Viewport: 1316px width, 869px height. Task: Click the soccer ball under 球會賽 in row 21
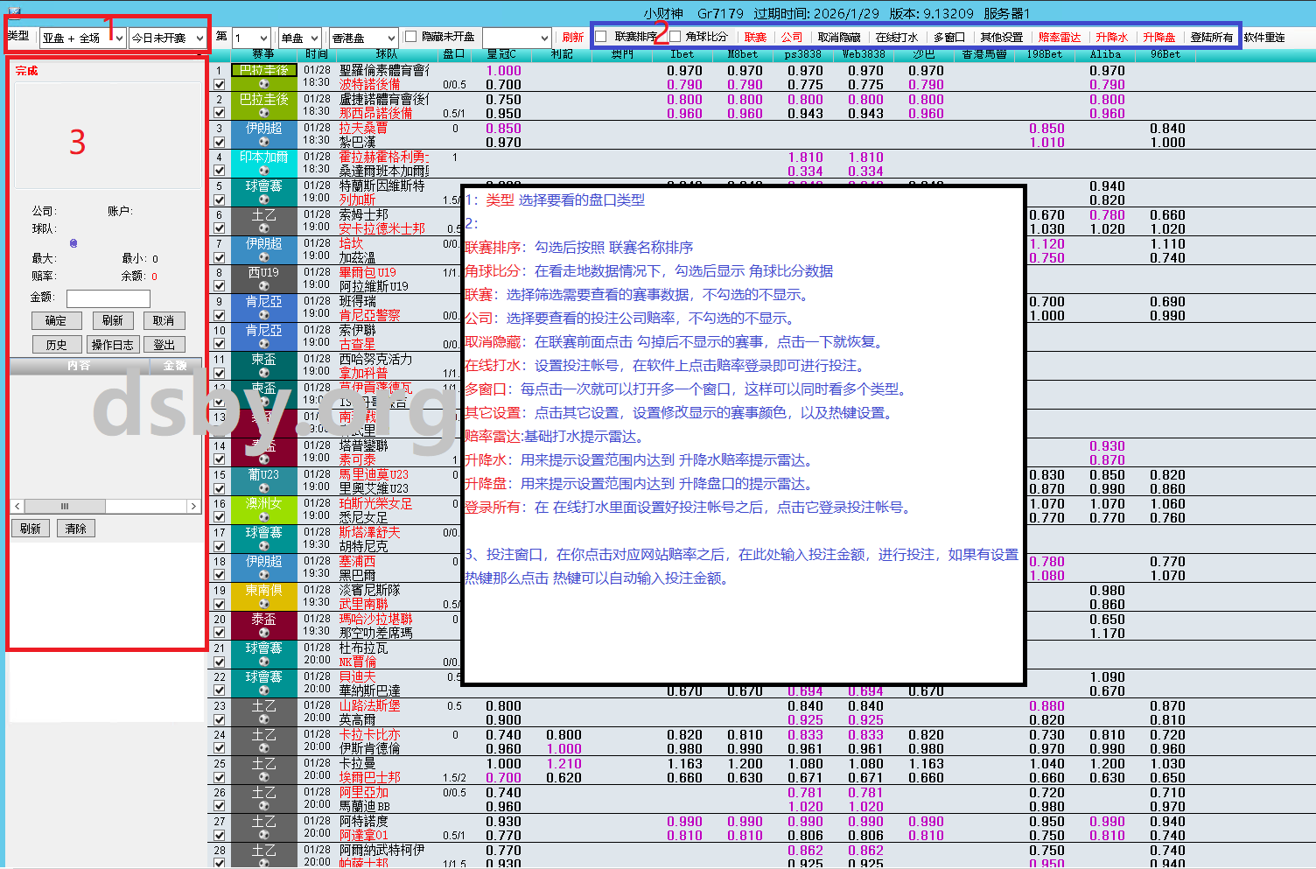[x=264, y=662]
